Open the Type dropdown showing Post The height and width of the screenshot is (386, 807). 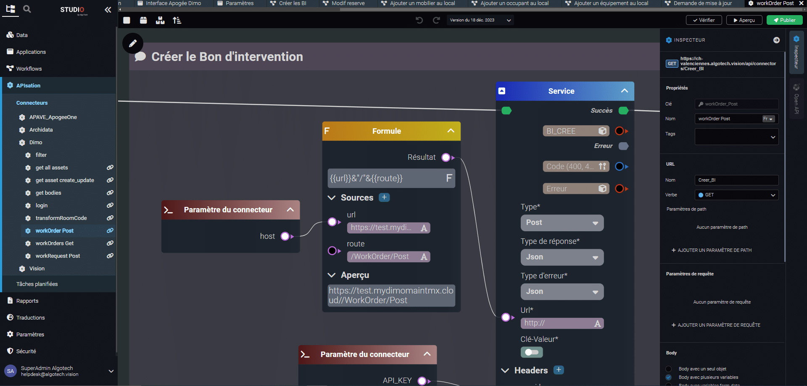pyautogui.click(x=562, y=223)
